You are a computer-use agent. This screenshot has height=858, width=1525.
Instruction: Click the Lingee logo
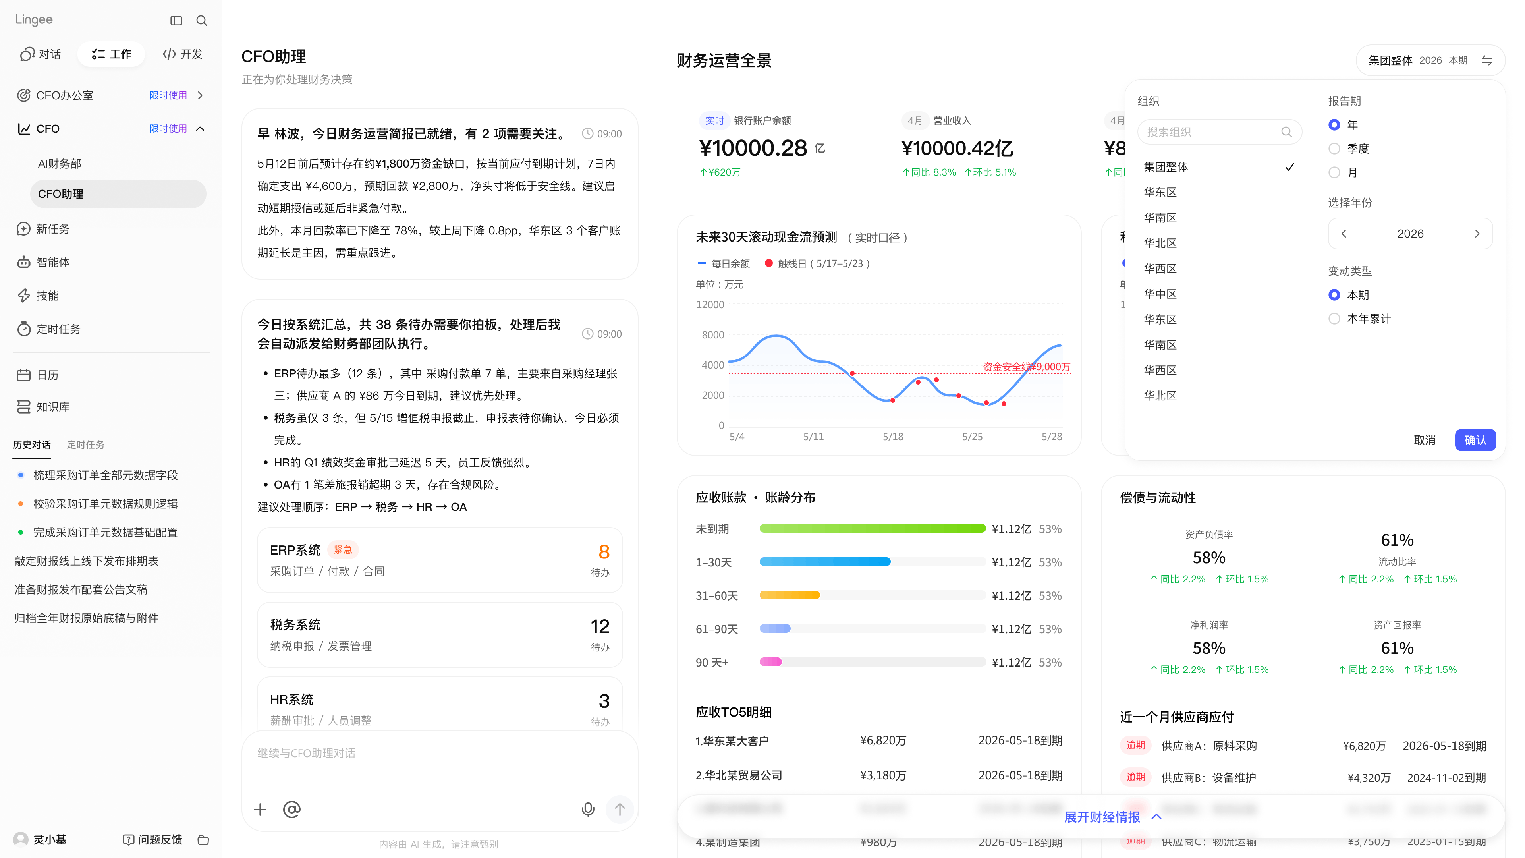click(x=34, y=19)
